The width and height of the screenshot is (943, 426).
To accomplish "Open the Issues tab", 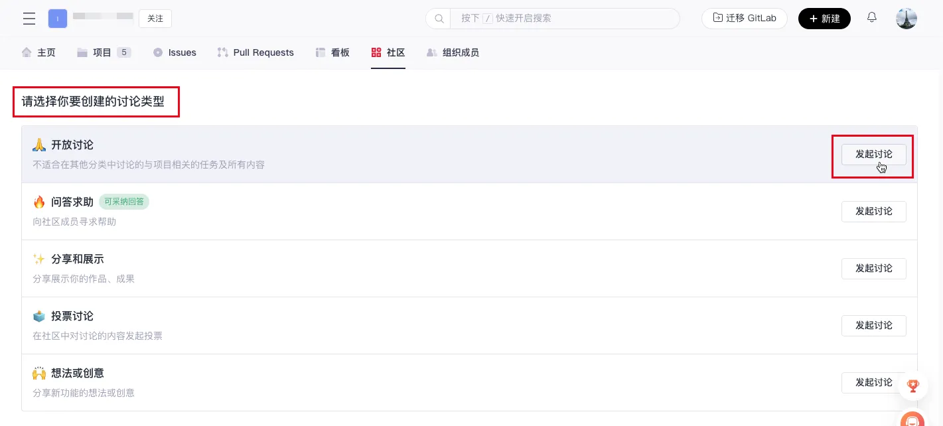I will (175, 52).
